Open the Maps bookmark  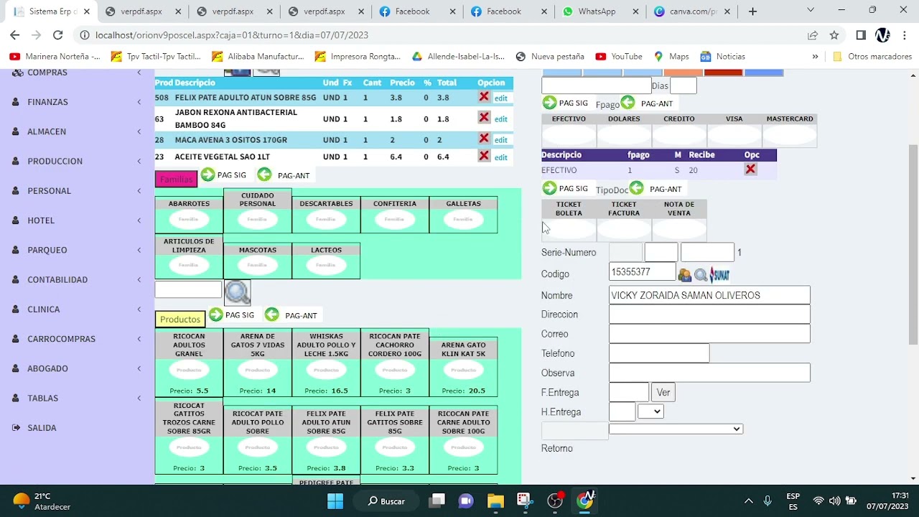[x=671, y=56]
